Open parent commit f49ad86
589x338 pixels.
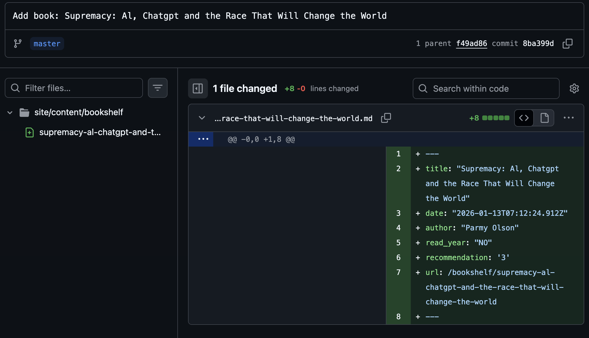[472, 43]
